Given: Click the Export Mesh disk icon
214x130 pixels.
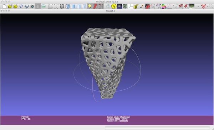Looking at the screenshot, I should pos(27,6).
